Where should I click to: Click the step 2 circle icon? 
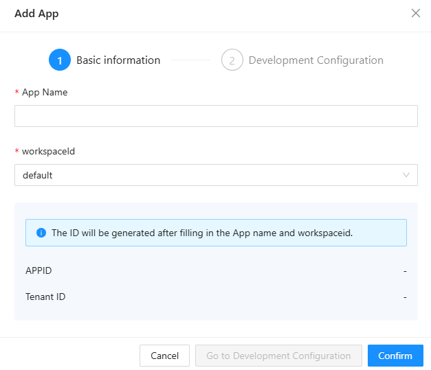click(x=232, y=60)
